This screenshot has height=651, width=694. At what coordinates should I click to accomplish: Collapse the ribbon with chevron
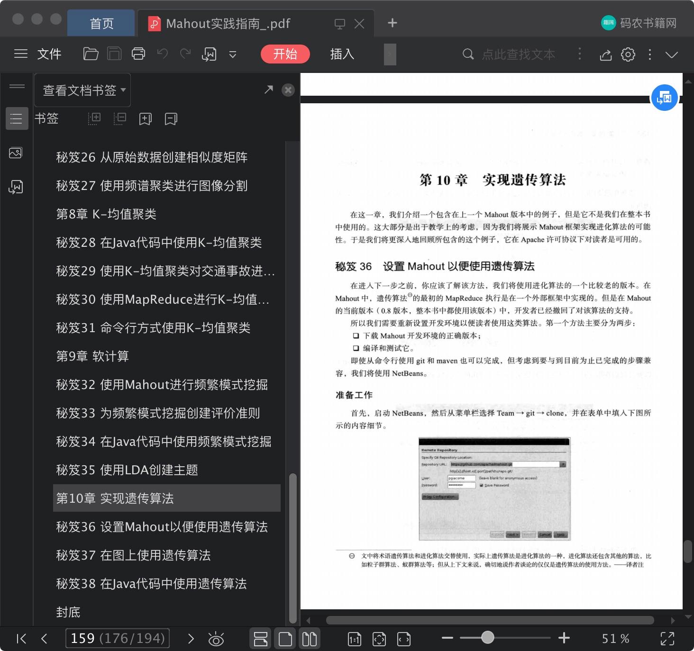pos(671,55)
